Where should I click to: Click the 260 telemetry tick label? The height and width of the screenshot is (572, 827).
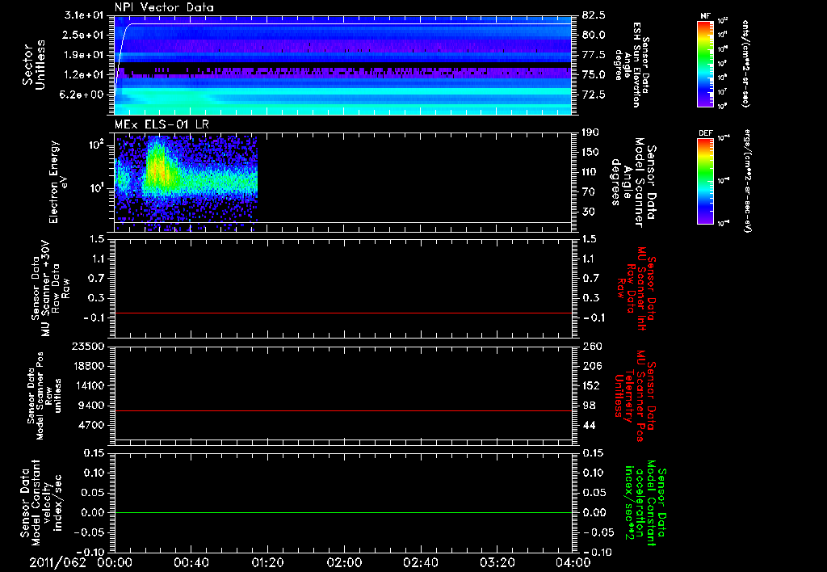tap(591, 346)
